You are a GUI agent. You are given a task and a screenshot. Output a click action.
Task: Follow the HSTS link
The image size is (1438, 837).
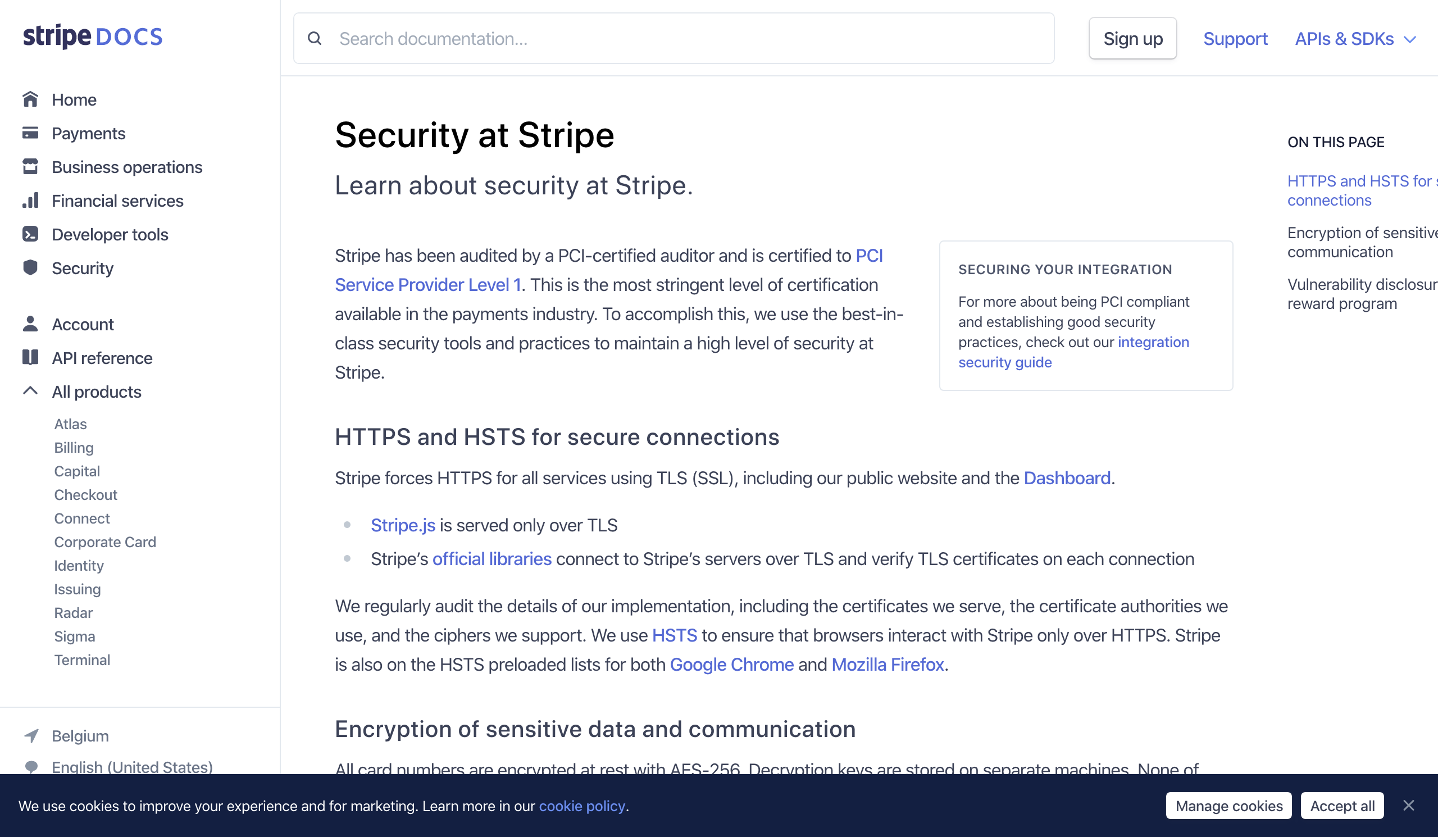click(675, 635)
